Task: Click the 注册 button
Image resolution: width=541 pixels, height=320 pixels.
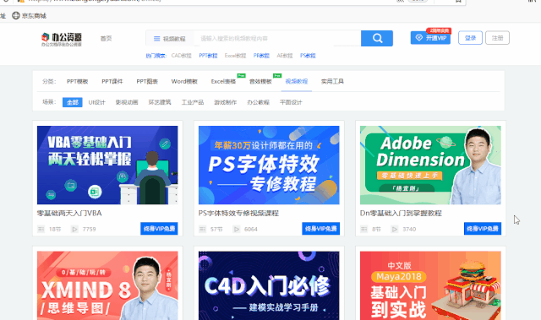Action: click(x=497, y=38)
